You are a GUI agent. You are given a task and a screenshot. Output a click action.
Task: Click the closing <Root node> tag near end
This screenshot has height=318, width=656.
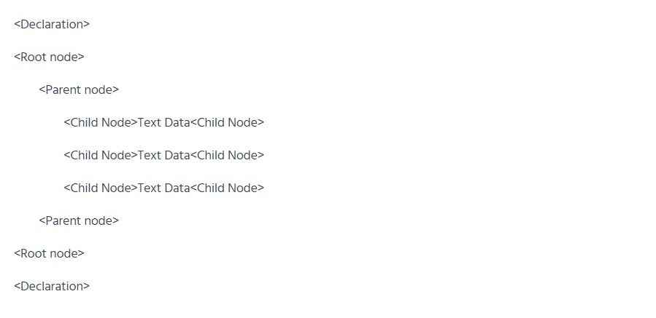point(49,253)
